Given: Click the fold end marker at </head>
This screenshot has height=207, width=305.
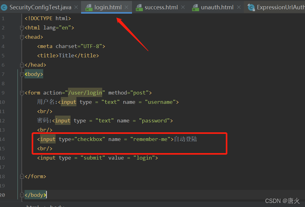Looking at the screenshot, I should point(22,65).
